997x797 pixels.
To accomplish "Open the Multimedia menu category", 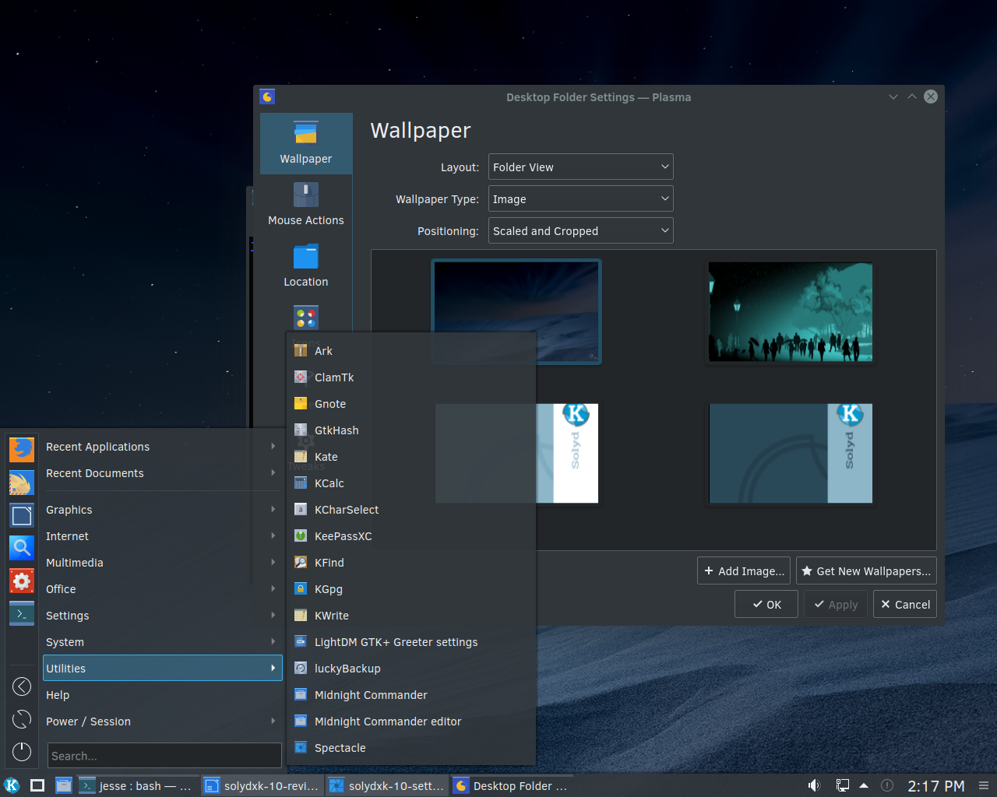I will [x=162, y=563].
